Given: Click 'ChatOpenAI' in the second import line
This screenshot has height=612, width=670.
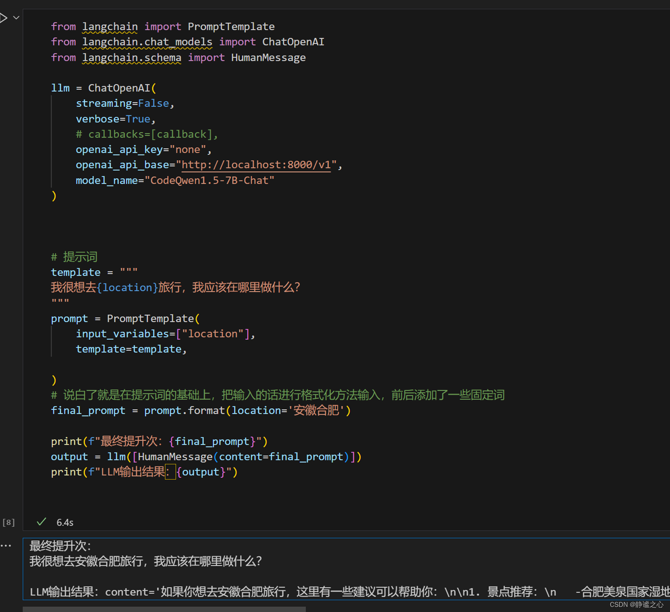Looking at the screenshot, I should pos(293,42).
